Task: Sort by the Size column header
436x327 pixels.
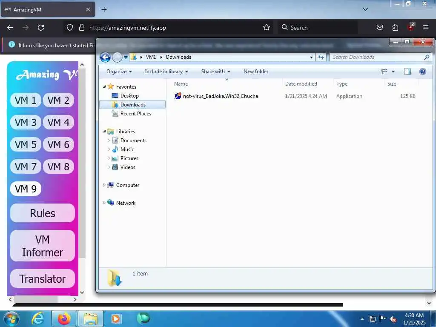Action: coord(392,84)
